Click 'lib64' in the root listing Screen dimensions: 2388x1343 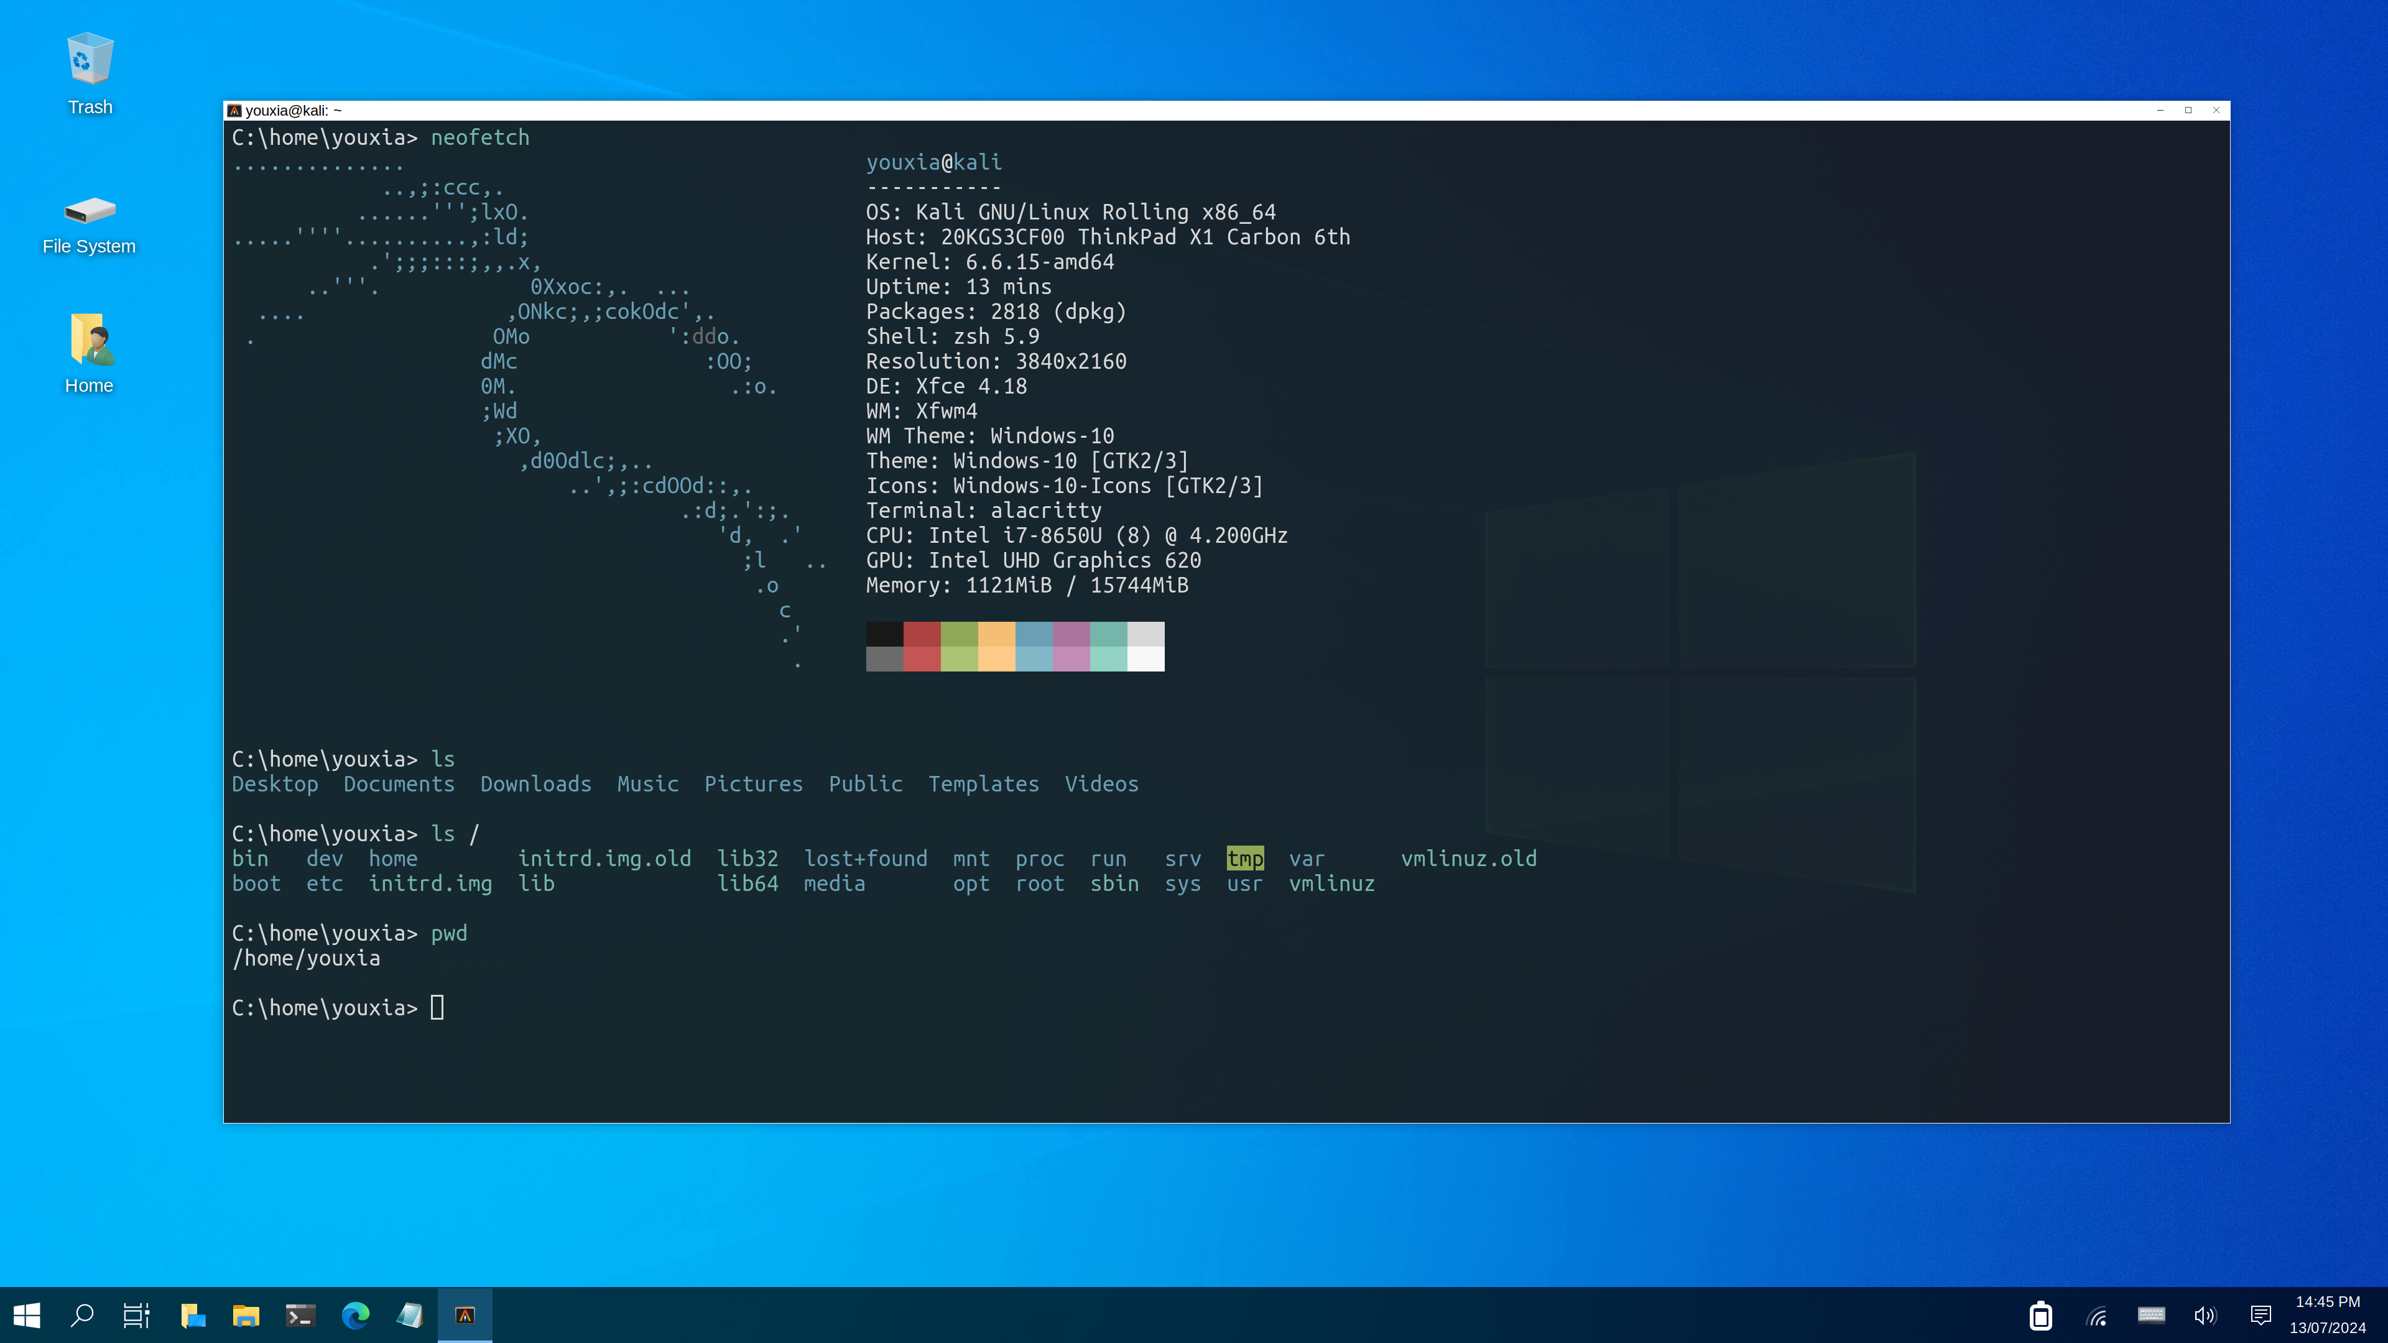pyautogui.click(x=747, y=884)
